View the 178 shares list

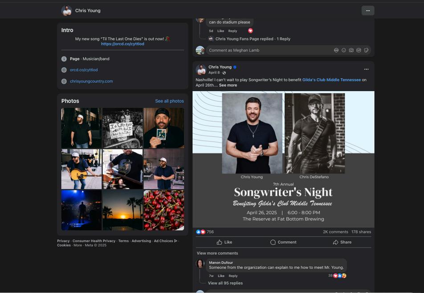(x=361, y=232)
